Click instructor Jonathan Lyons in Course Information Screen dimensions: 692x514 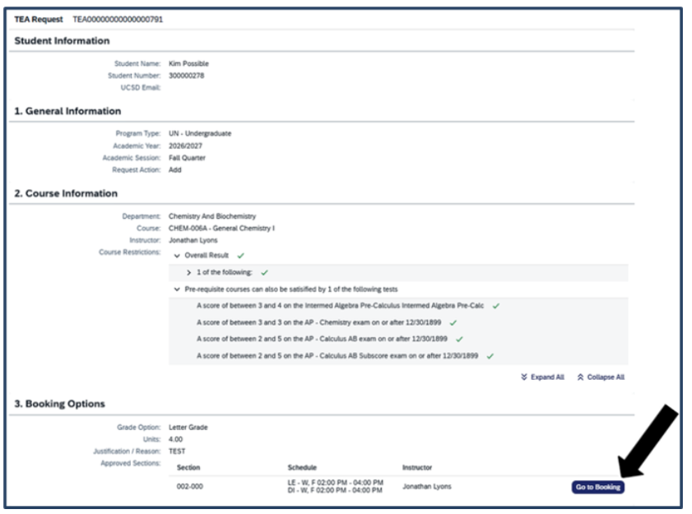coord(193,240)
